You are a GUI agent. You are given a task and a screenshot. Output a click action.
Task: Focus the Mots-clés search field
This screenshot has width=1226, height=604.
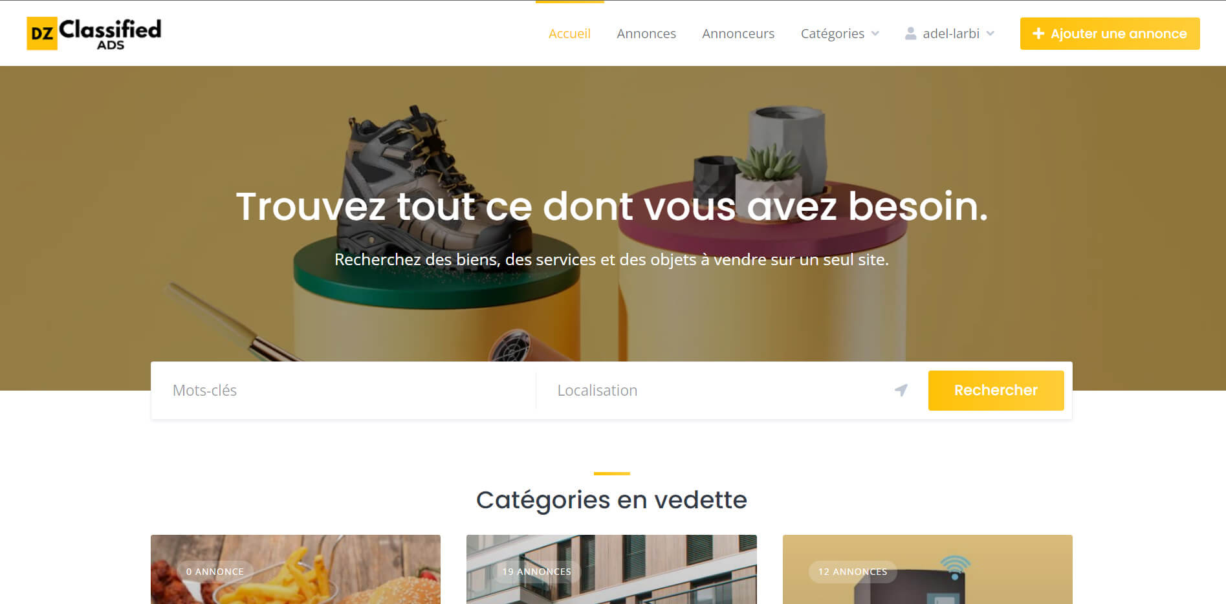point(344,390)
